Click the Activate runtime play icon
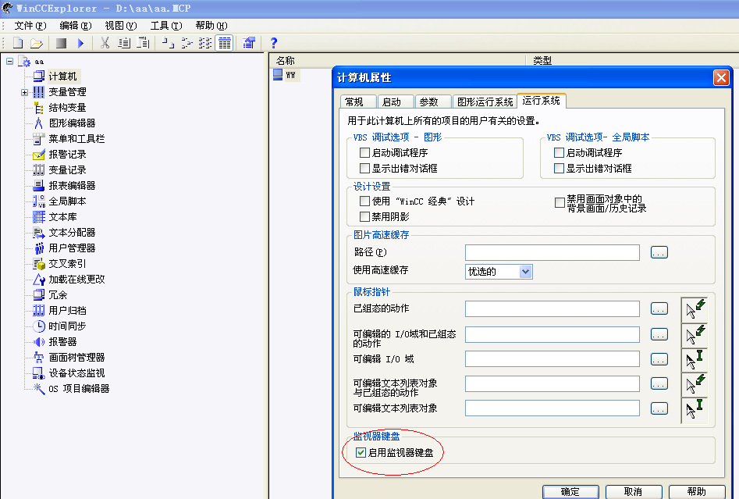Image resolution: width=739 pixels, height=499 pixels. click(x=80, y=43)
